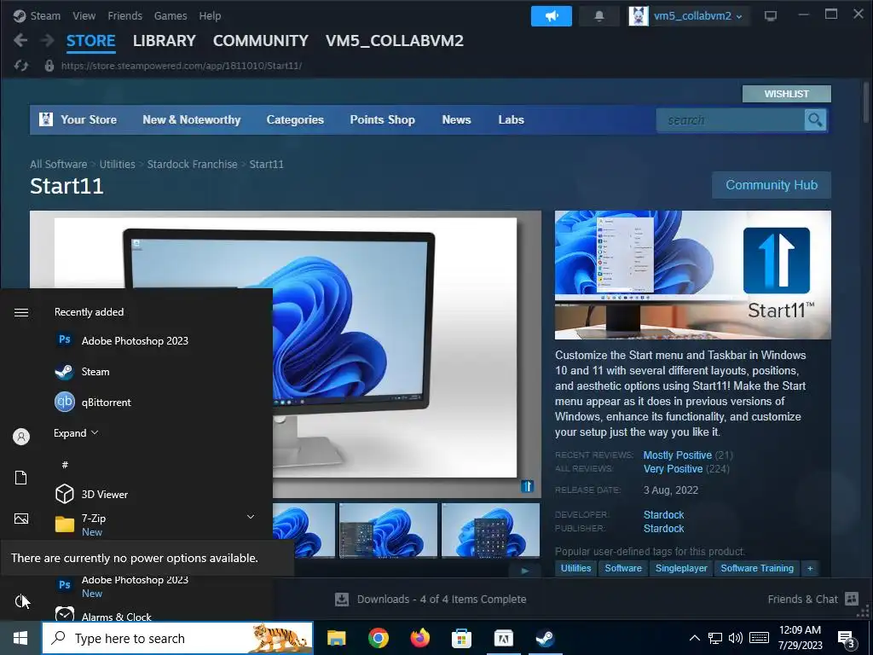Screen dimensions: 873x655
Task: Click the Type here to search box
Action: pos(177,638)
